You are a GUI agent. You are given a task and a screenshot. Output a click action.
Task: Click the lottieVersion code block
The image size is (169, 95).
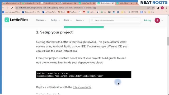84,75
